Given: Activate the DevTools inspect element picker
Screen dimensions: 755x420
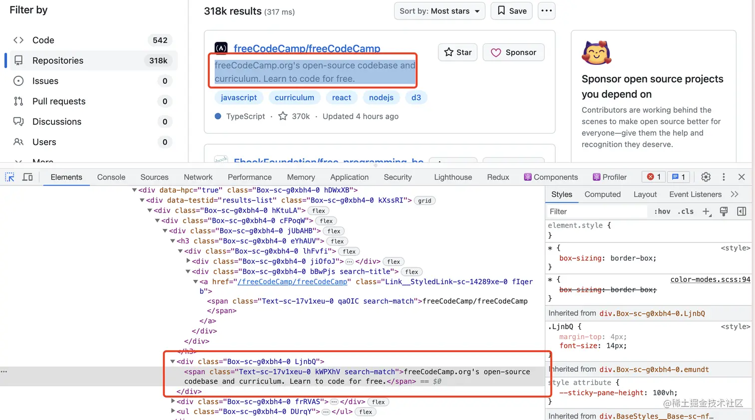Looking at the screenshot, I should coord(9,177).
